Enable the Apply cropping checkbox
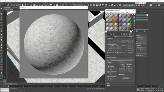 click(121, 65)
